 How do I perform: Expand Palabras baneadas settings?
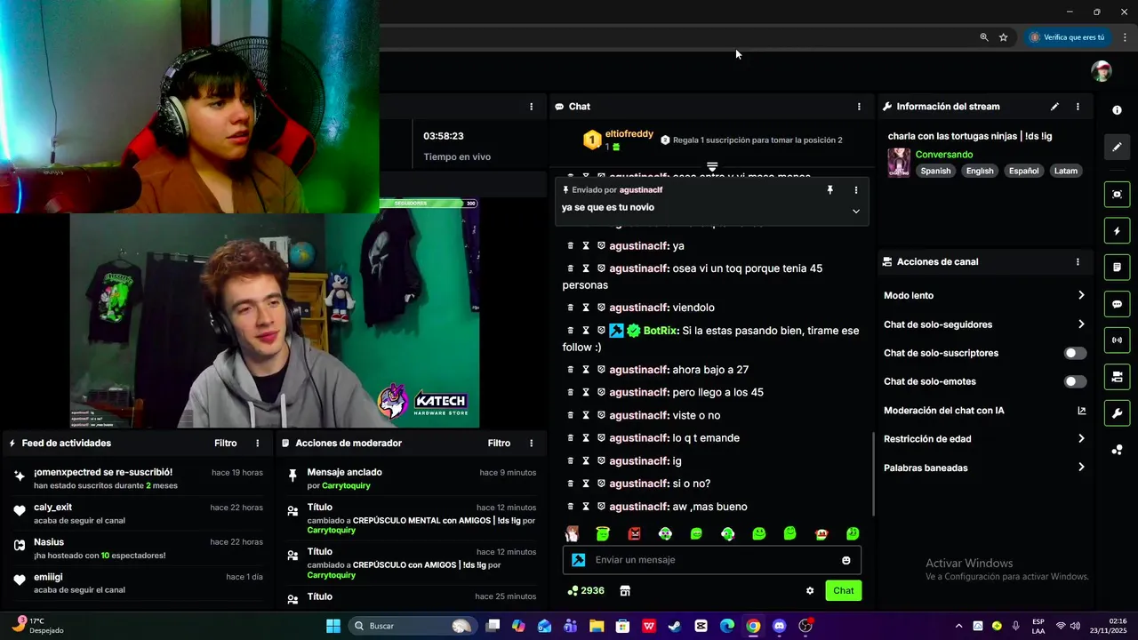984,468
